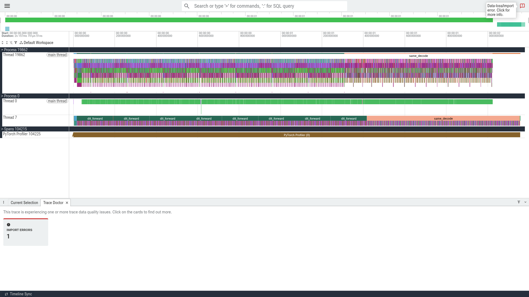This screenshot has height=297, width=529.
Task: Collapse the Process 19862 group
Action: [x=2, y=50]
